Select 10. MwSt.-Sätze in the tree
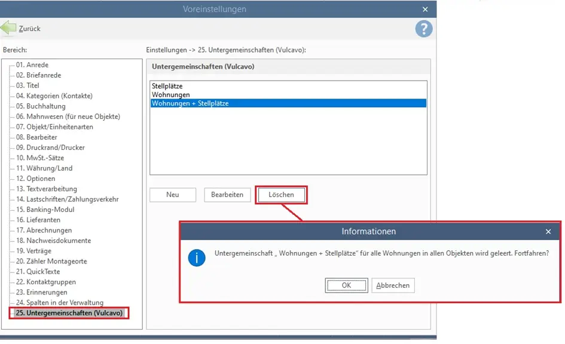 tap(40, 158)
